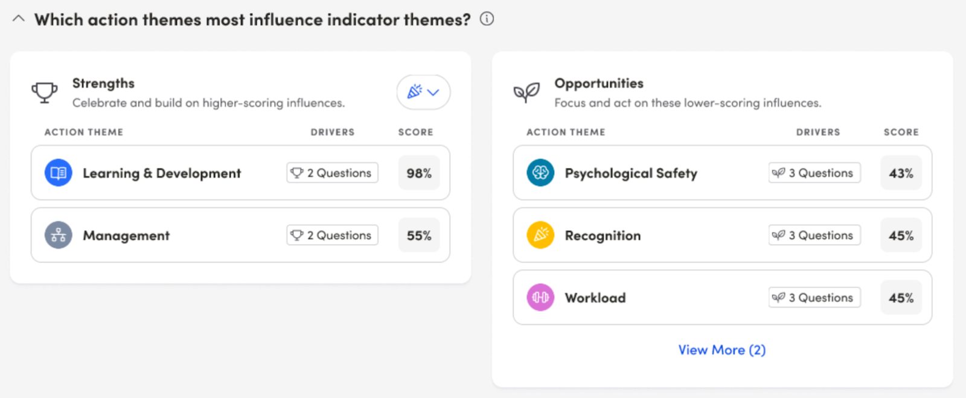Click the Opportunities sprout icon
This screenshot has width=966, height=398.
point(526,92)
